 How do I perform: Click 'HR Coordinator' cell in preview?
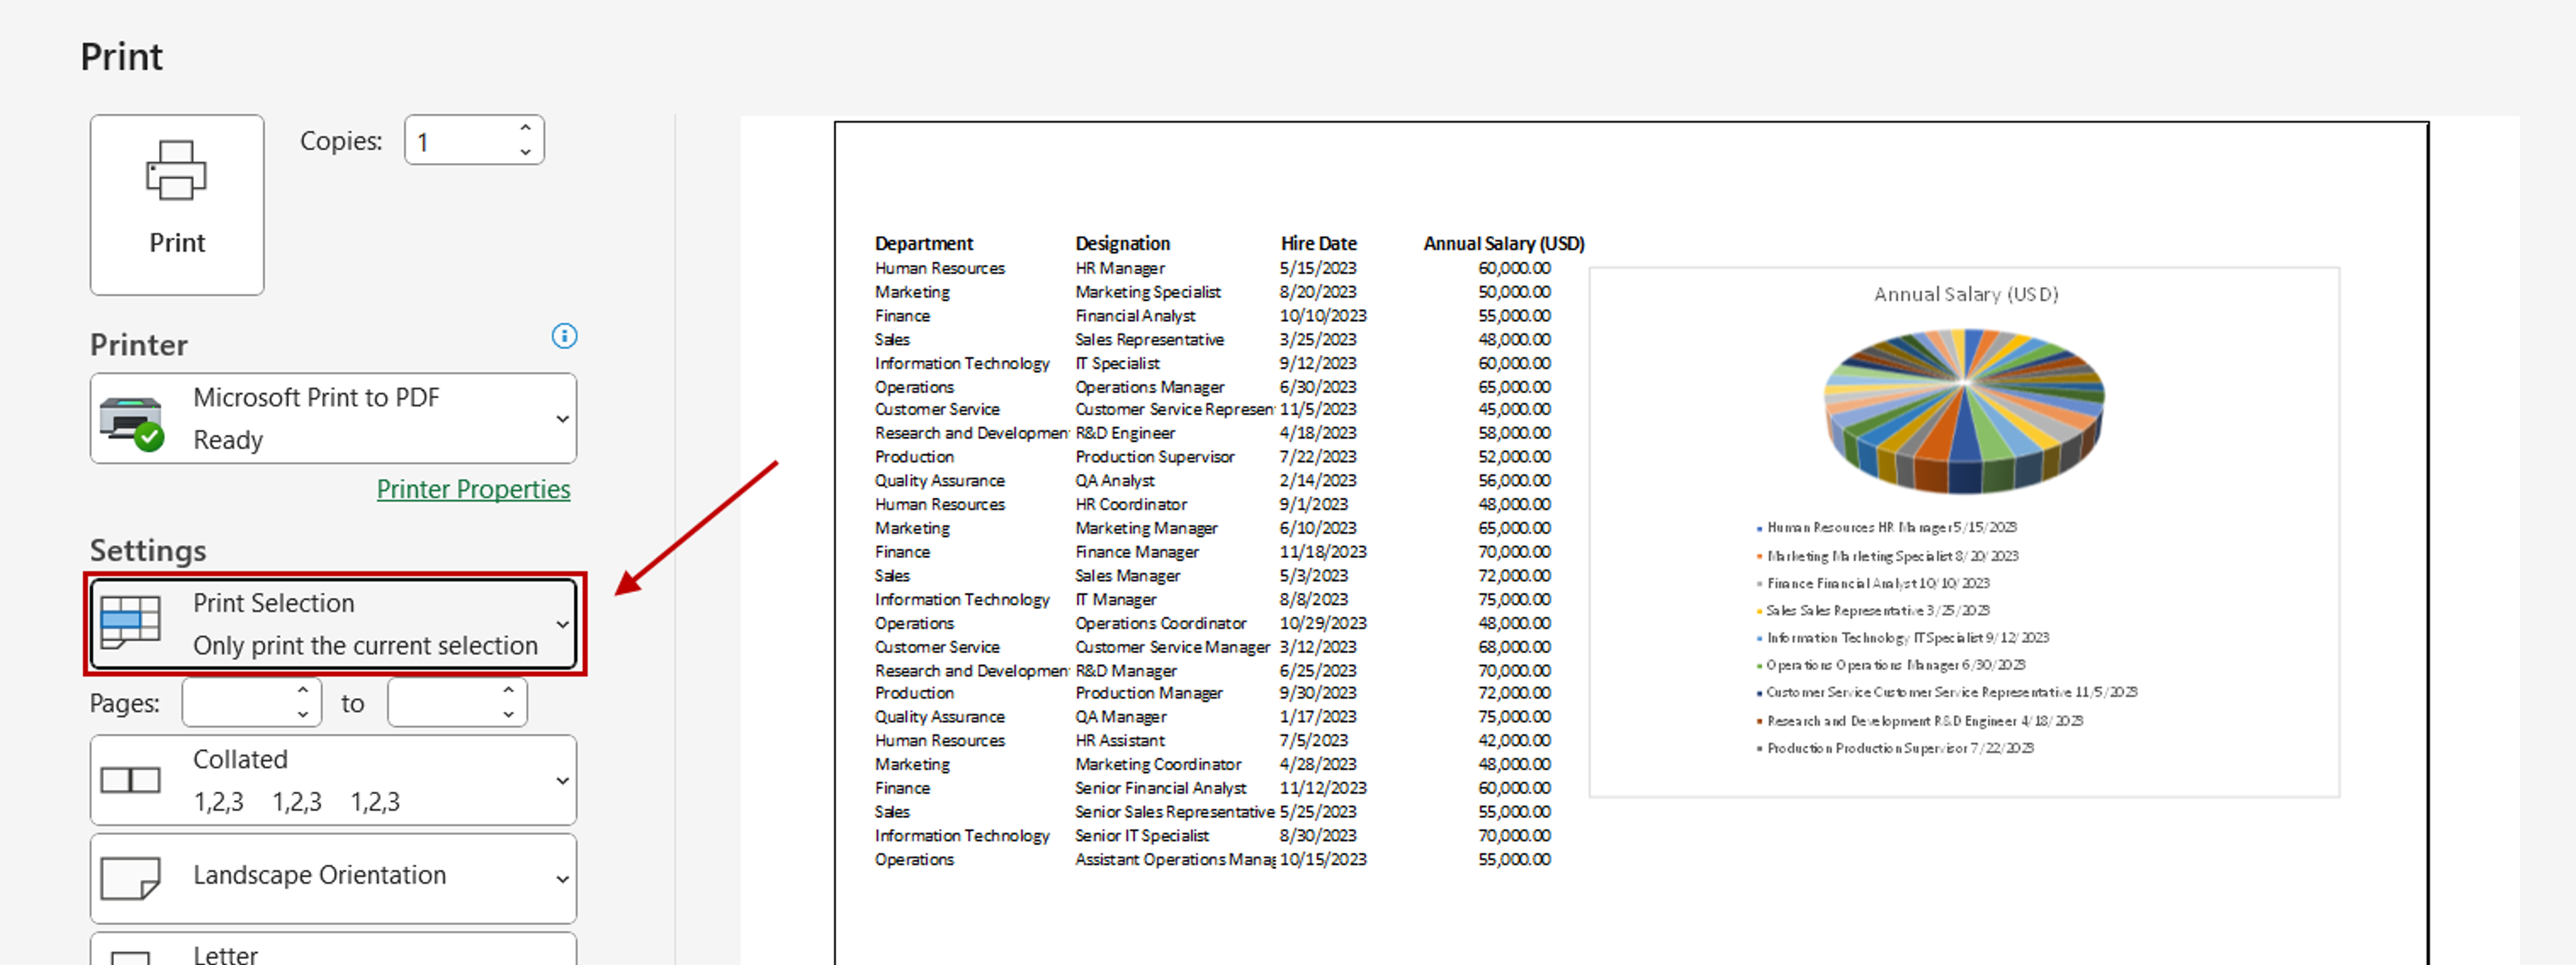click(x=1131, y=505)
